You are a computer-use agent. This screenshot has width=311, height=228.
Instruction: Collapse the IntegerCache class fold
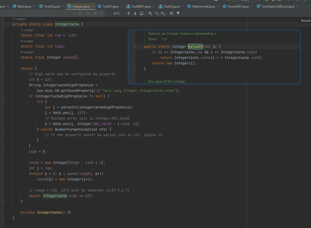coord(3,24)
